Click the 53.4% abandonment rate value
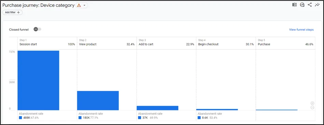This screenshot has height=125, width=324. (213, 118)
